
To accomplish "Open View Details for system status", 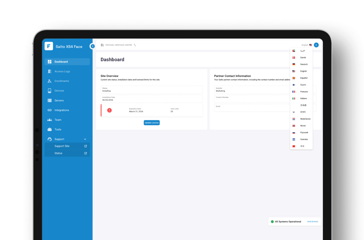I will [x=312, y=222].
